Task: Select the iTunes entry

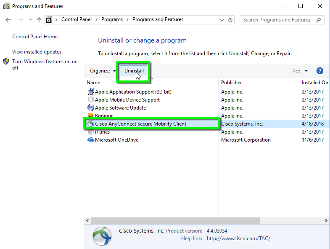Action: [x=102, y=132]
